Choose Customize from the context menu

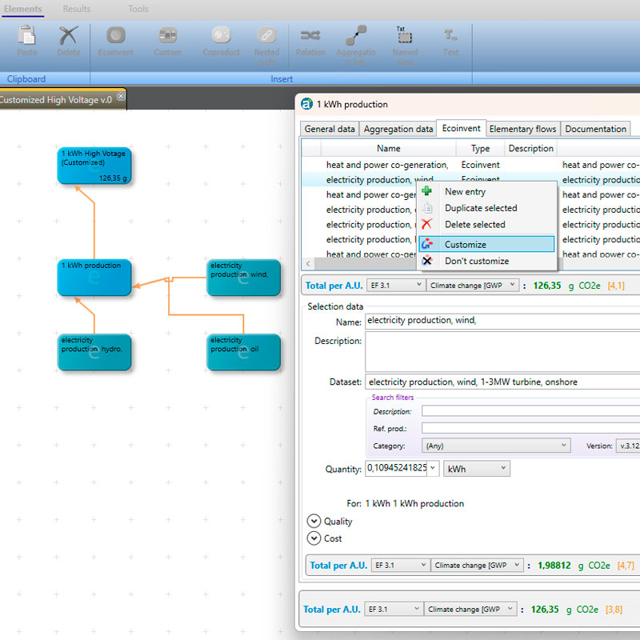(465, 245)
